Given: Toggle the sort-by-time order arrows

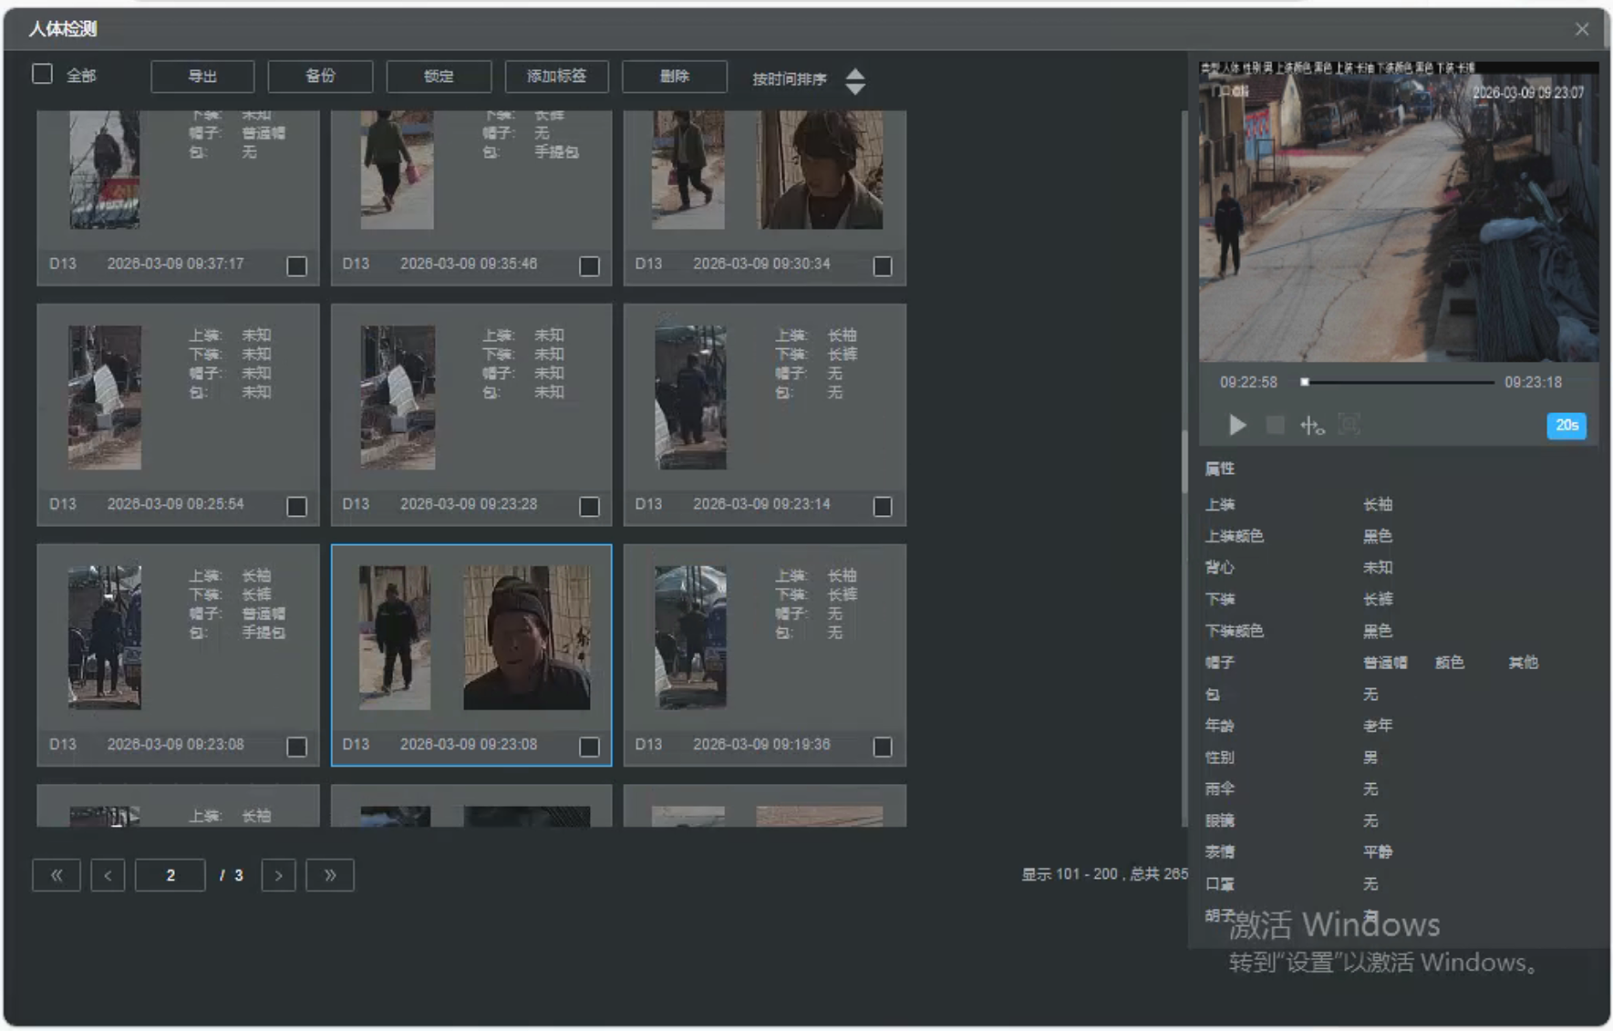Looking at the screenshot, I should click(x=854, y=80).
